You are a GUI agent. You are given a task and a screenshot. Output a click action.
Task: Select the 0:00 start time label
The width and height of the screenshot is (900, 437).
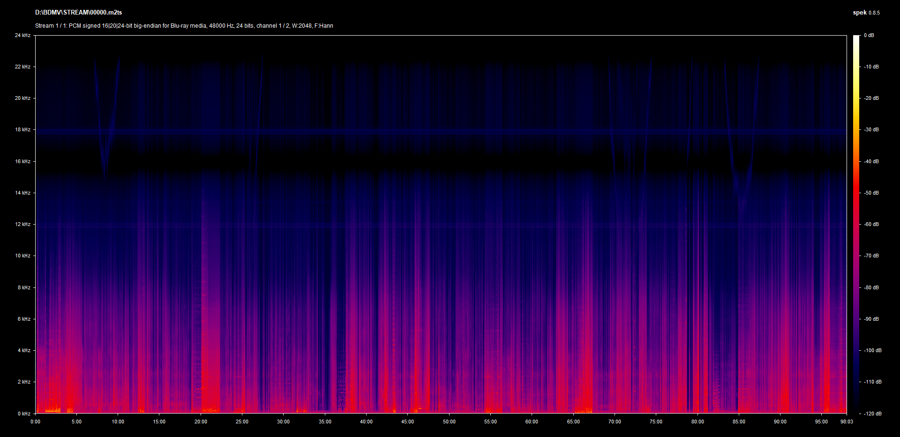point(35,422)
